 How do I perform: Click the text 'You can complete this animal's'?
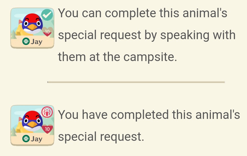pyautogui.click(x=143, y=13)
